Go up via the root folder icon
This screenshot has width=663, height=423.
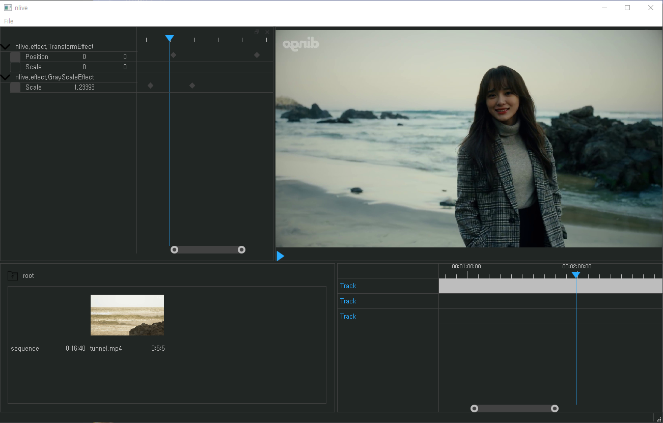tap(13, 276)
